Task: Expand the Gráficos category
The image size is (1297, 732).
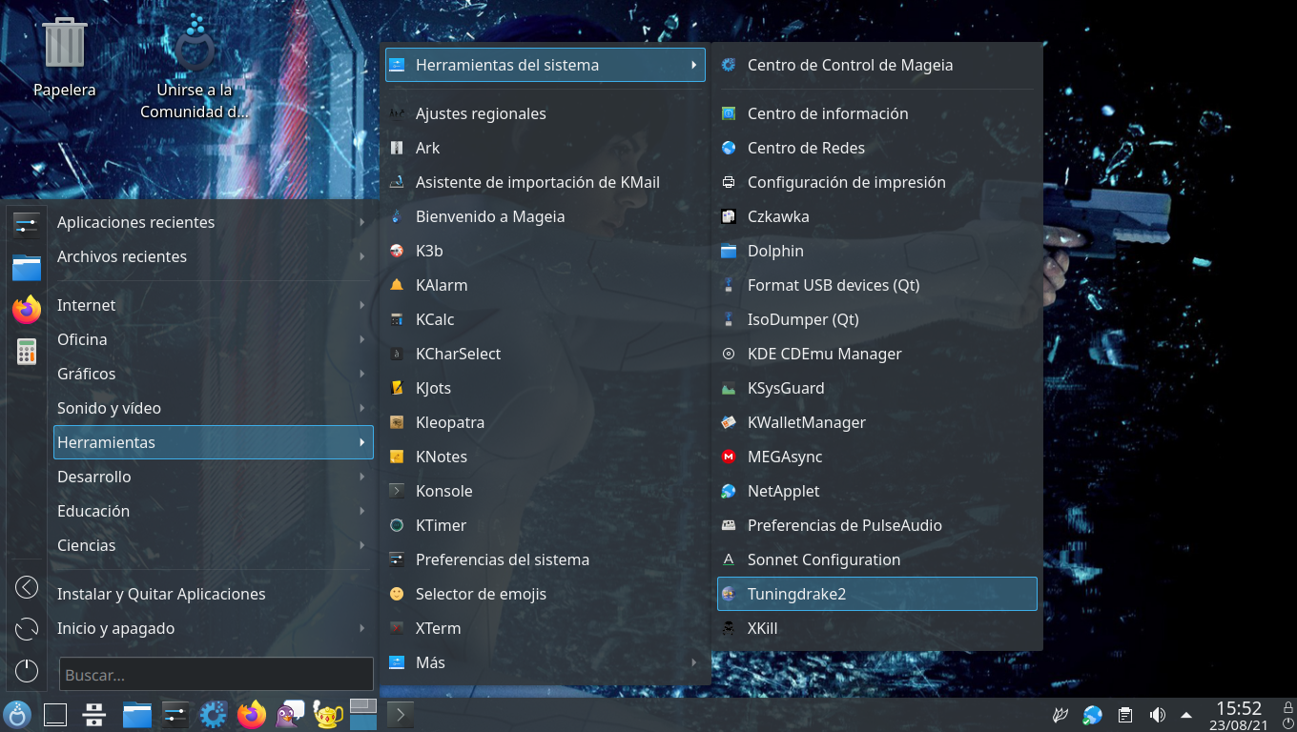Action: click(214, 374)
